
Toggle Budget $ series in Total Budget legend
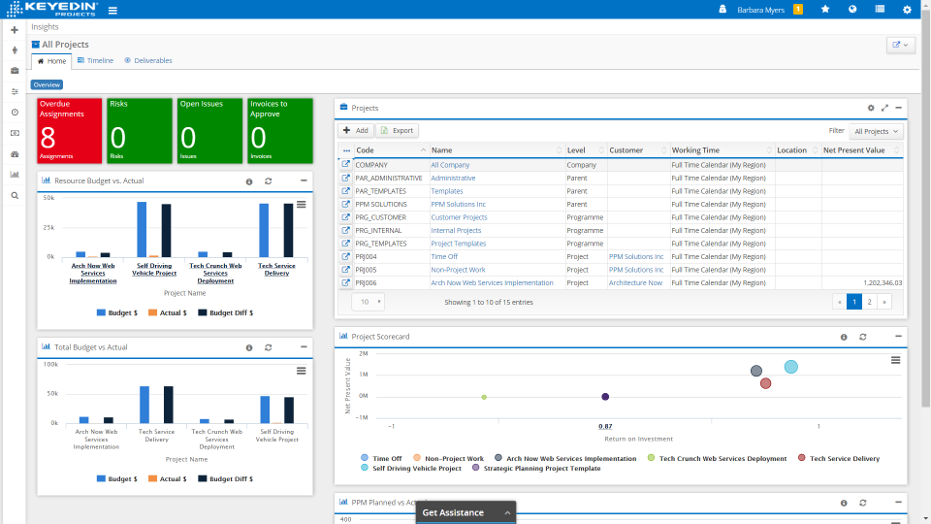click(x=117, y=478)
